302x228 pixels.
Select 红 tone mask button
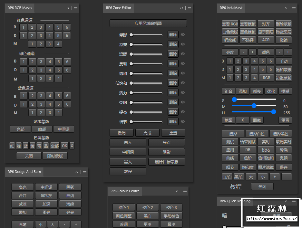click(12, 146)
